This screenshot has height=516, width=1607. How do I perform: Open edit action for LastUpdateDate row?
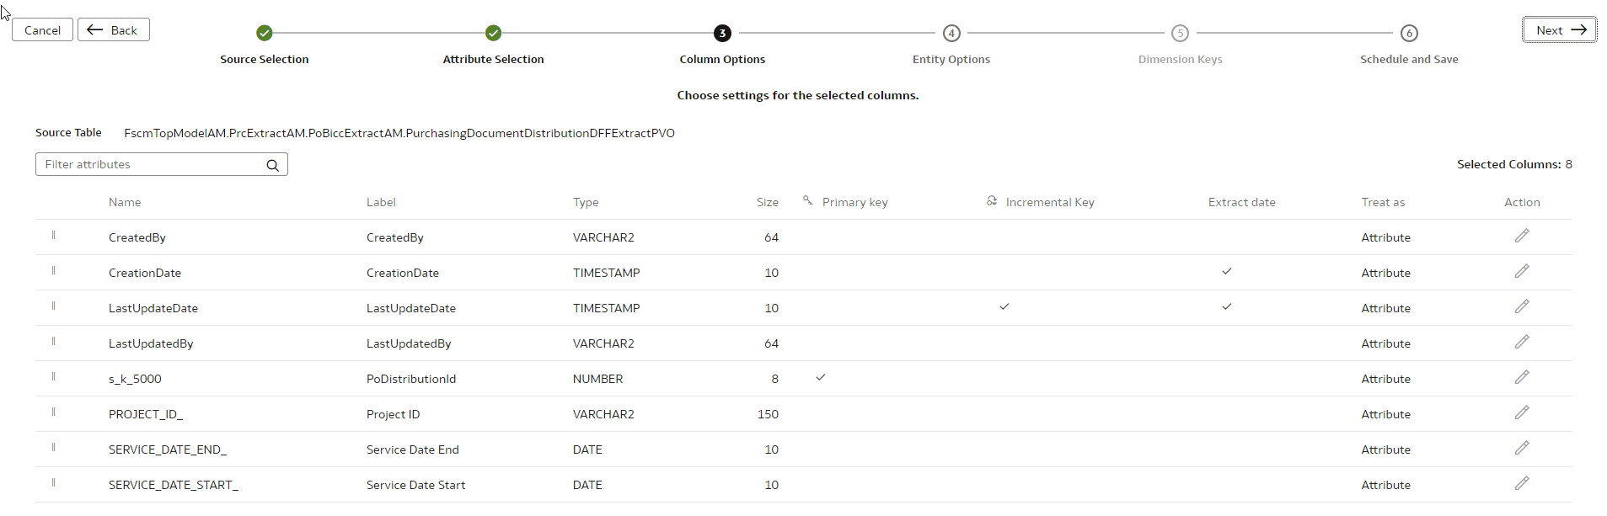1521,307
